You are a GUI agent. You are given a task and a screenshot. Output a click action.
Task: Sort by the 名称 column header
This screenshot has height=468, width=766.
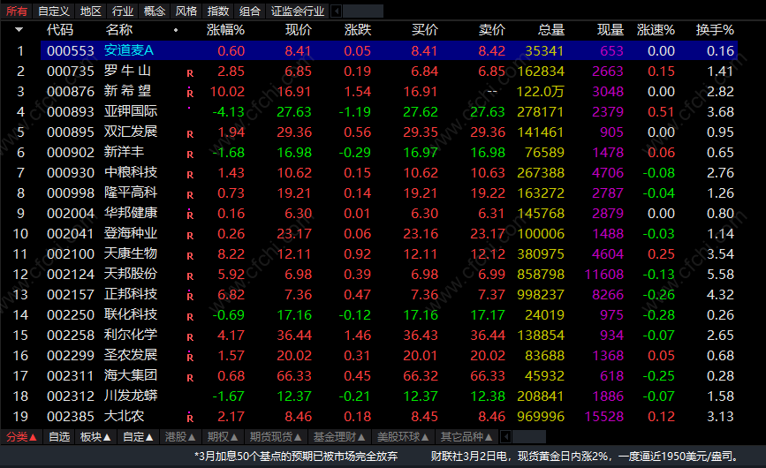(x=119, y=30)
